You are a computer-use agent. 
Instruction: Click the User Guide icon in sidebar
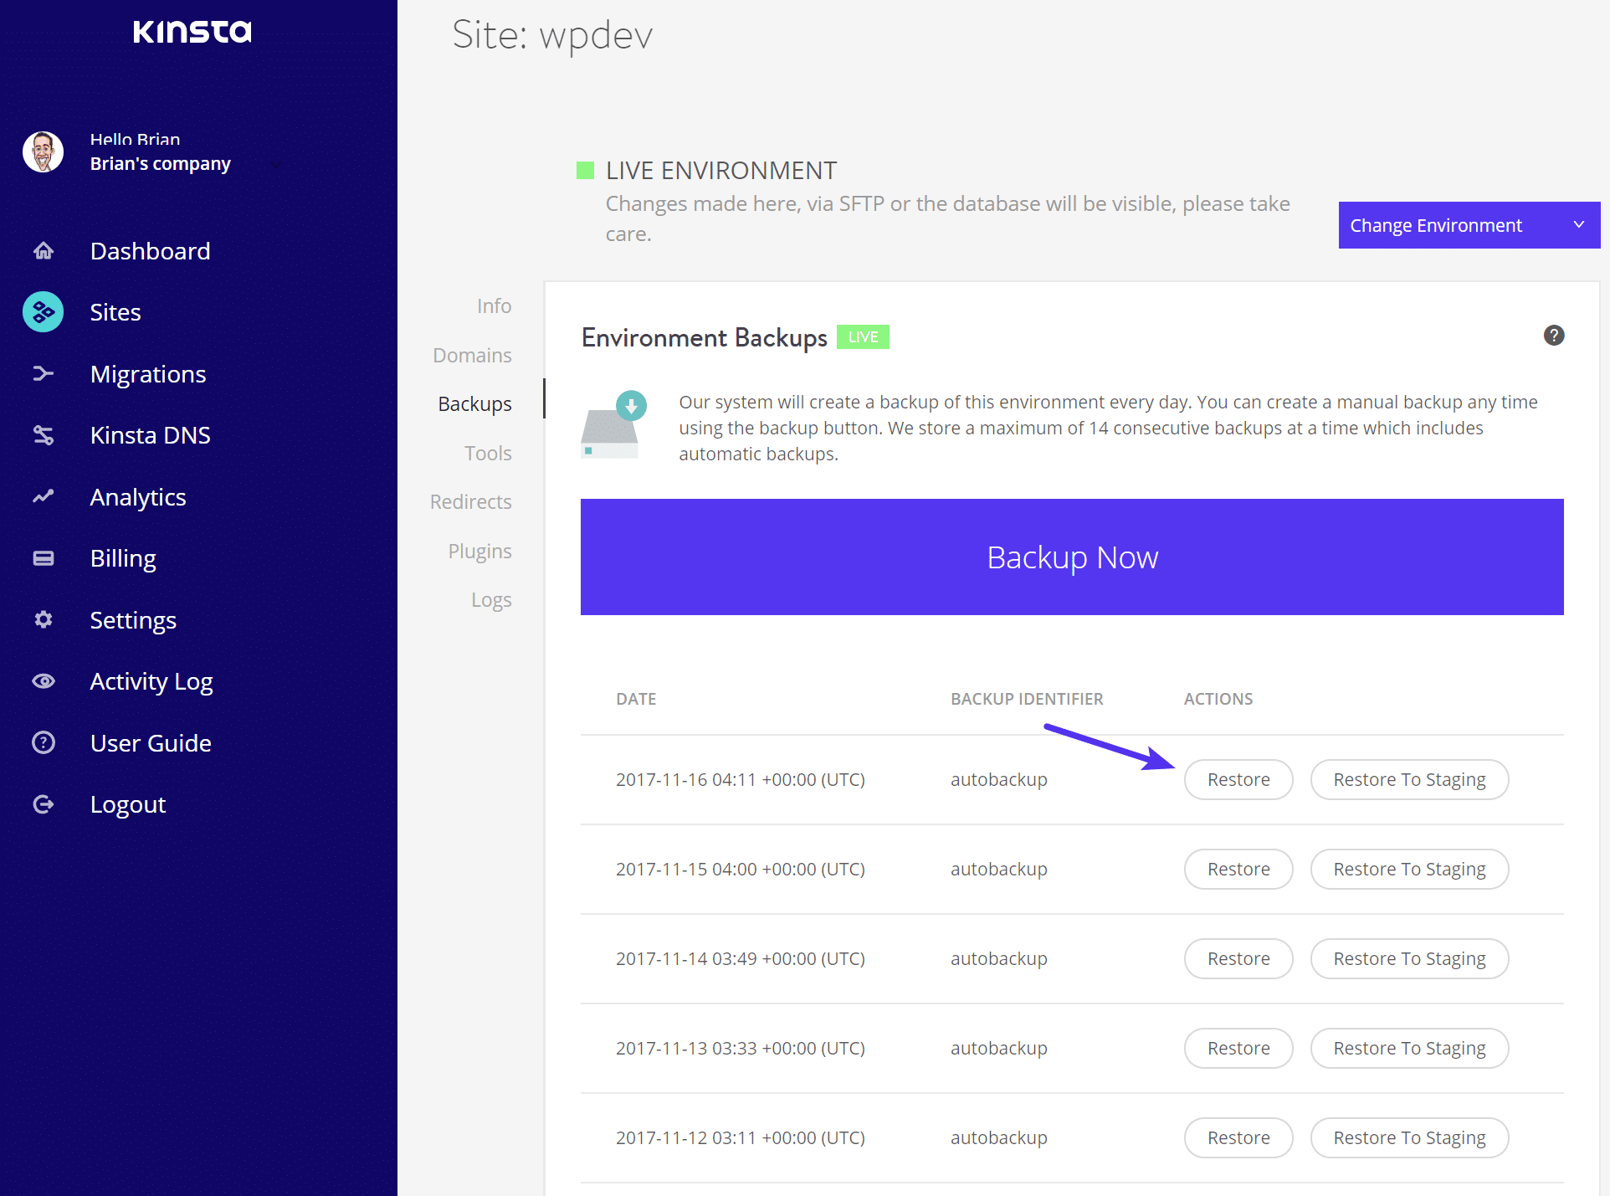[x=44, y=742]
